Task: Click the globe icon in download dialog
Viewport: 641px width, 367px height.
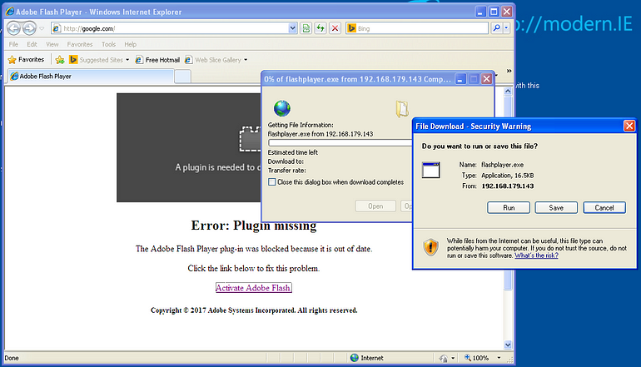Action: coord(282,108)
